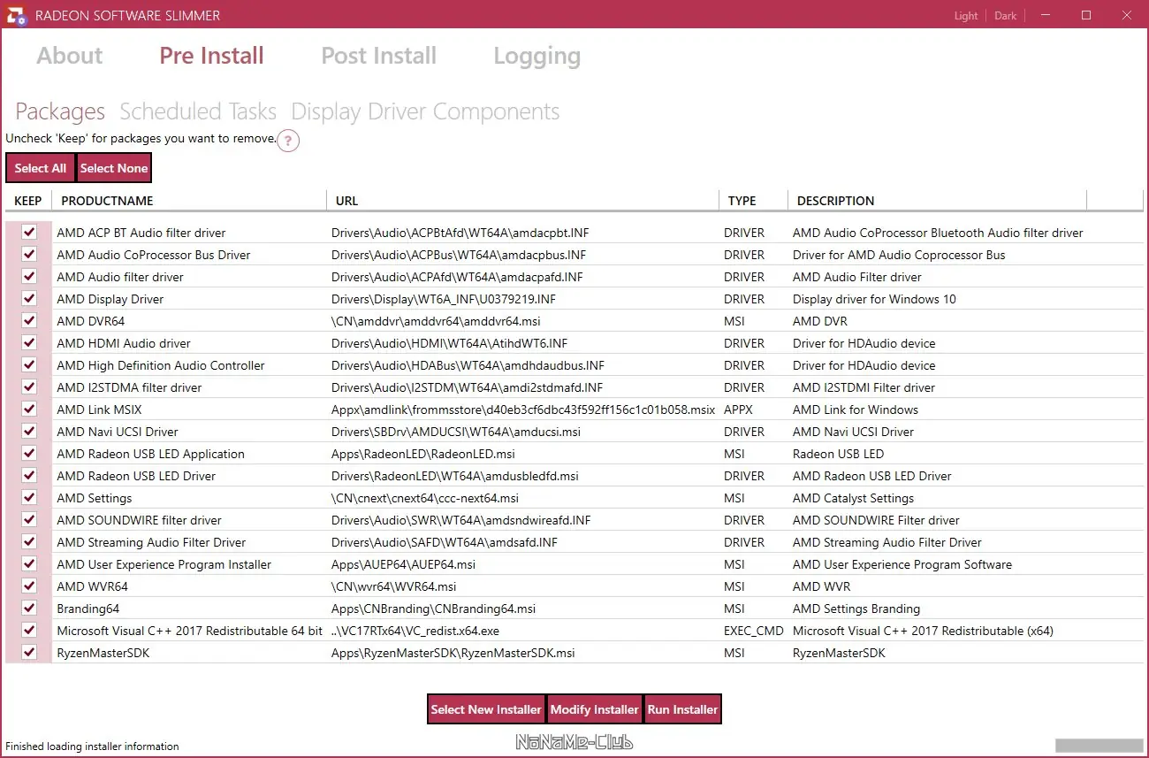The image size is (1149, 758).
Task: Click the progress bar in the status area
Action: (x=1099, y=745)
